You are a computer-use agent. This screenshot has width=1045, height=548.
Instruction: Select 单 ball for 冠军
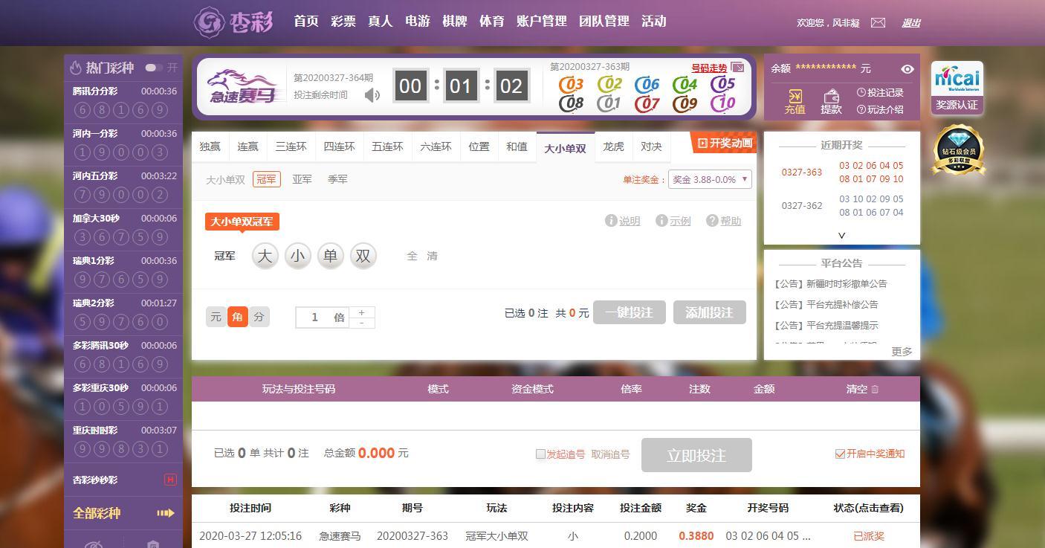pos(330,256)
